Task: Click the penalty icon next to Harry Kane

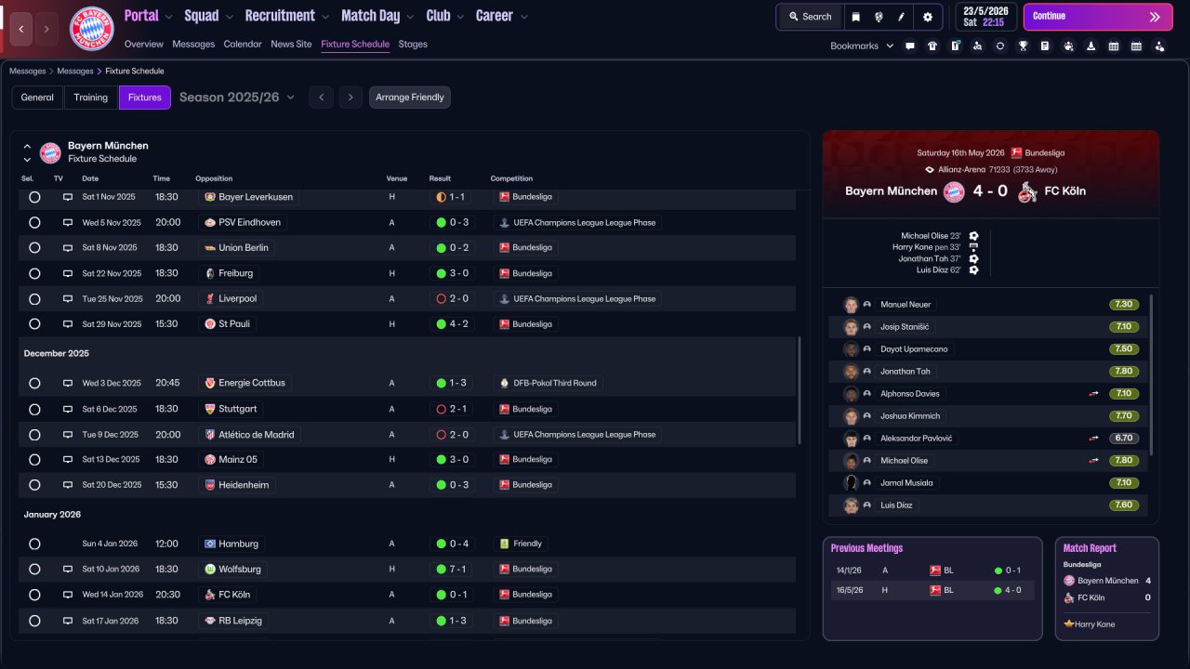Action: 973,247
